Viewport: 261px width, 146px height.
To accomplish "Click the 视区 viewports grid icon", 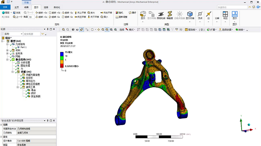I will (x=225, y=15).
